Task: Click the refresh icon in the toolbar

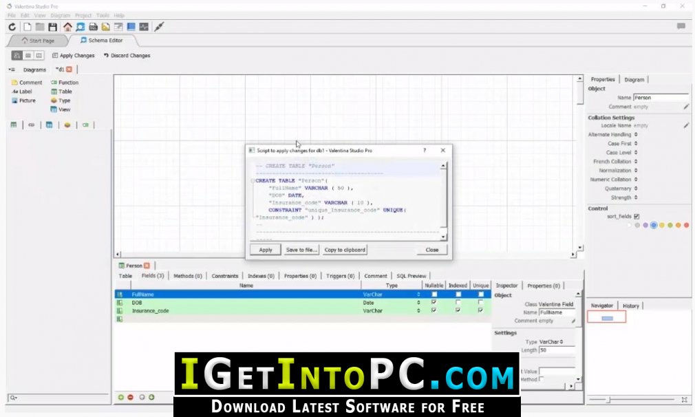Action: [x=12, y=27]
